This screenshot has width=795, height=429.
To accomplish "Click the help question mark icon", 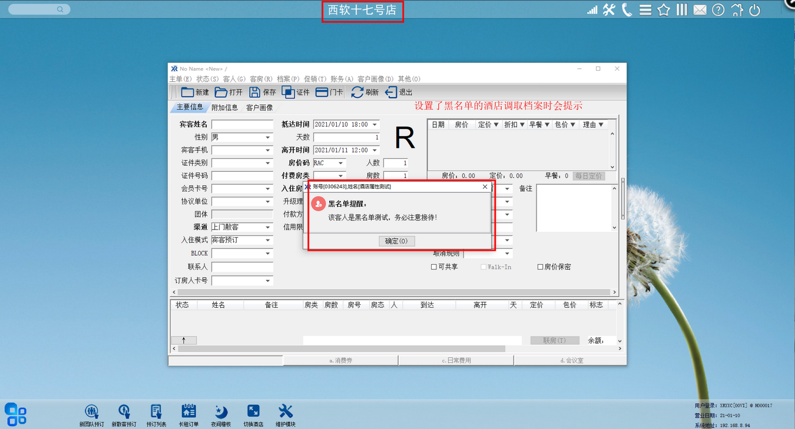I will pyautogui.click(x=718, y=10).
